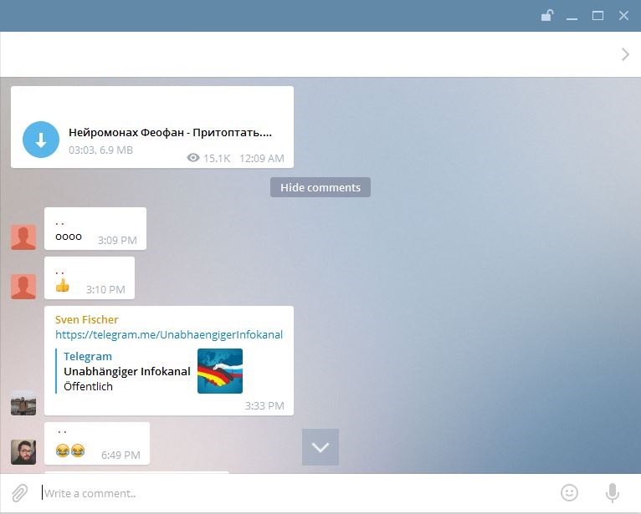The height and width of the screenshot is (514, 641).
Task: Click the Telegram site label in link preview
Action: (x=88, y=356)
